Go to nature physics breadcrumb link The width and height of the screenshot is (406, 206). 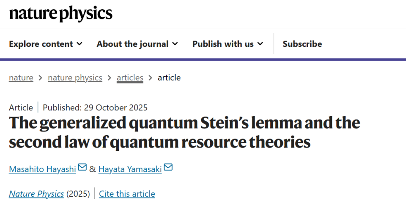click(75, 78)
